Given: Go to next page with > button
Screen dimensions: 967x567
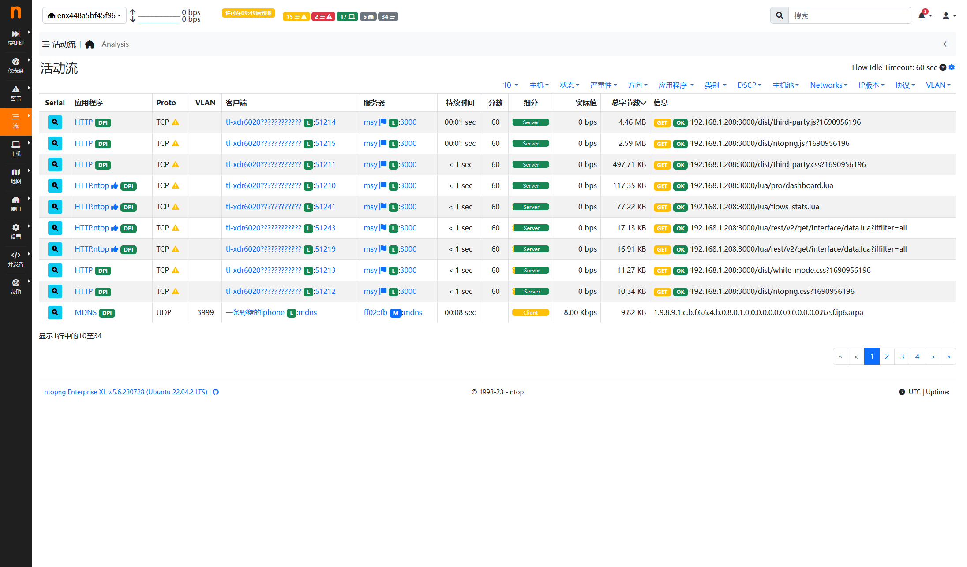Looking at the screenshot, I should (933, 356).
